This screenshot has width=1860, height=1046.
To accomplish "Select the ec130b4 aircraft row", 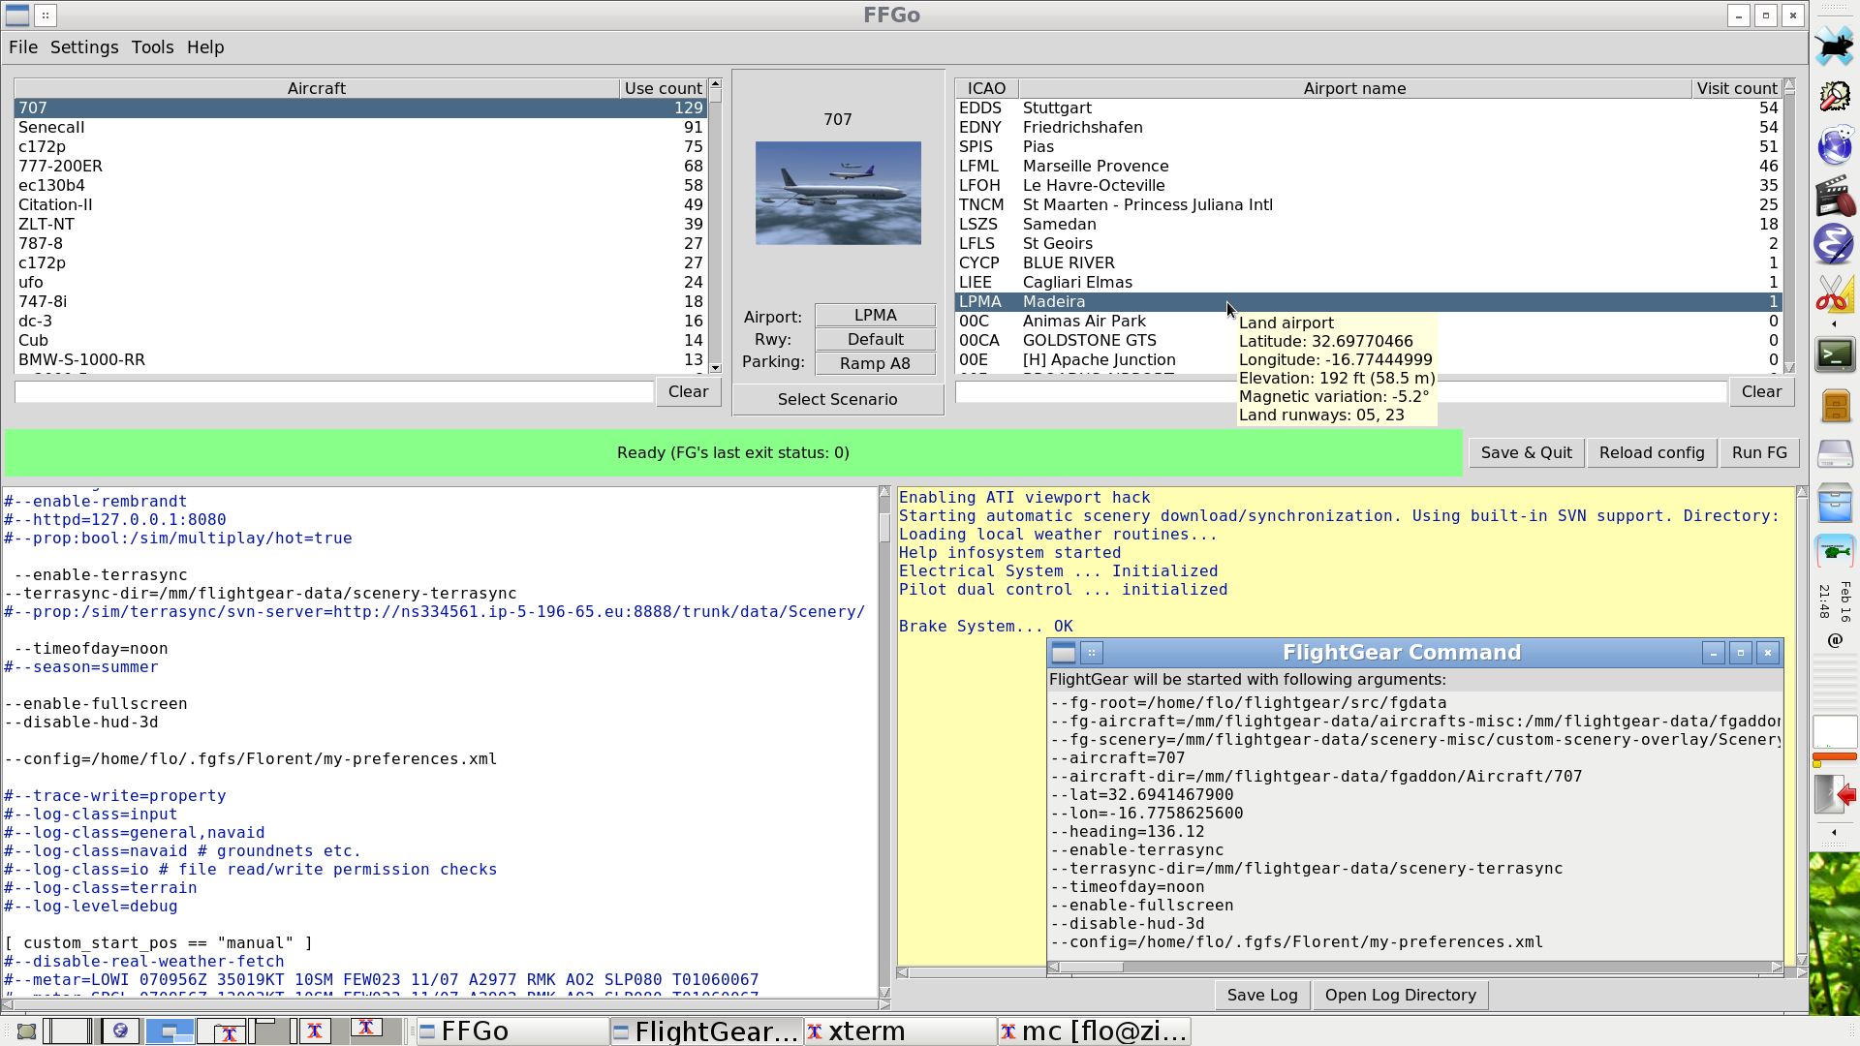I will [x=360, y=186].
